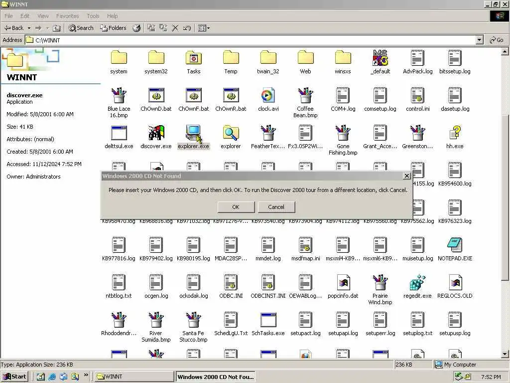Select the ChOwnD.bat file
The image size is (510, 383).
[156, 100]
